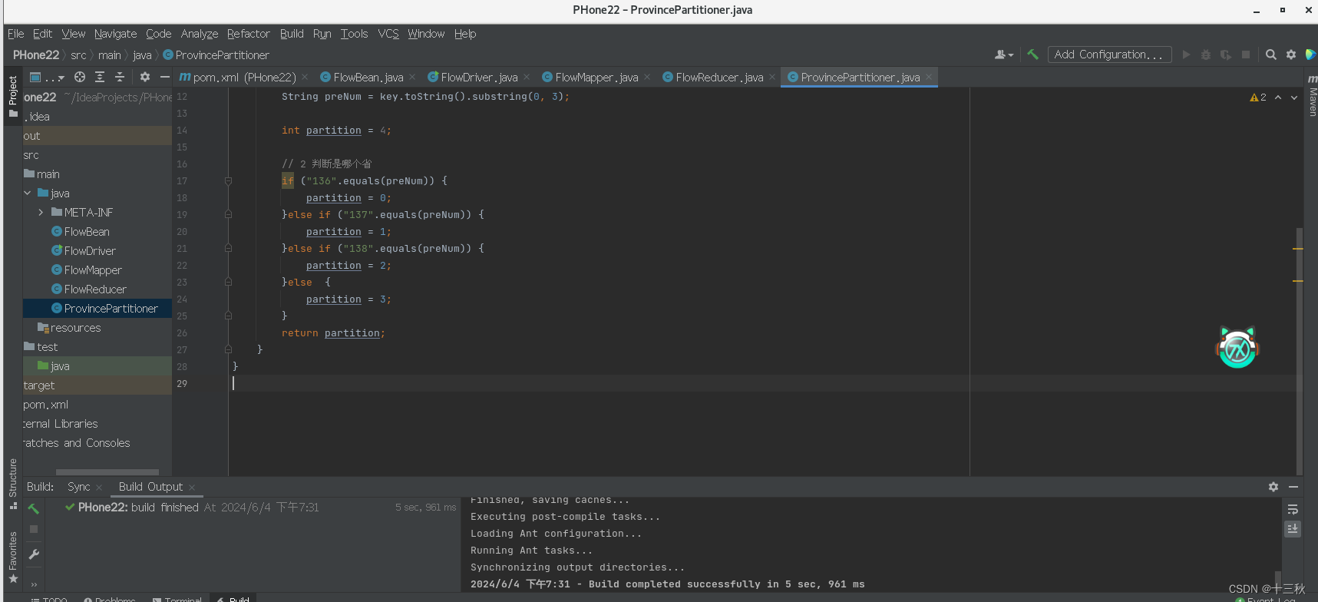Open the File menu

pyautogui.click(x=15, y=34)
